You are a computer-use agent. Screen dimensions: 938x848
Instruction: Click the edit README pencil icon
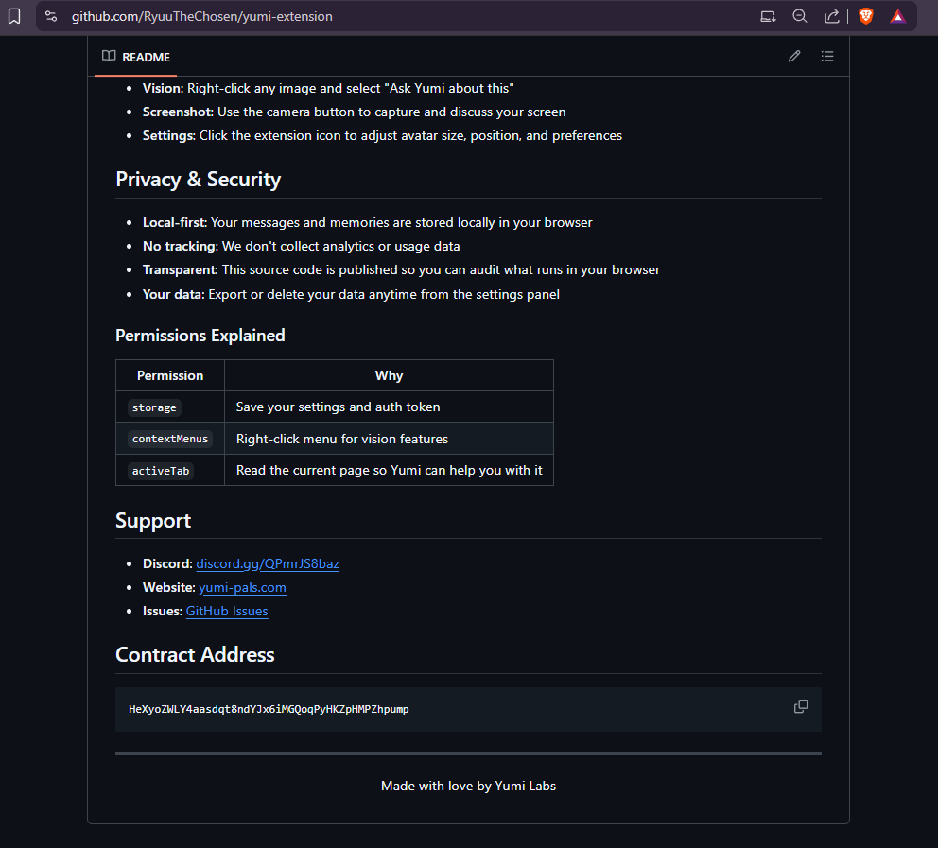pyautogui.click(x=794, y=56)
